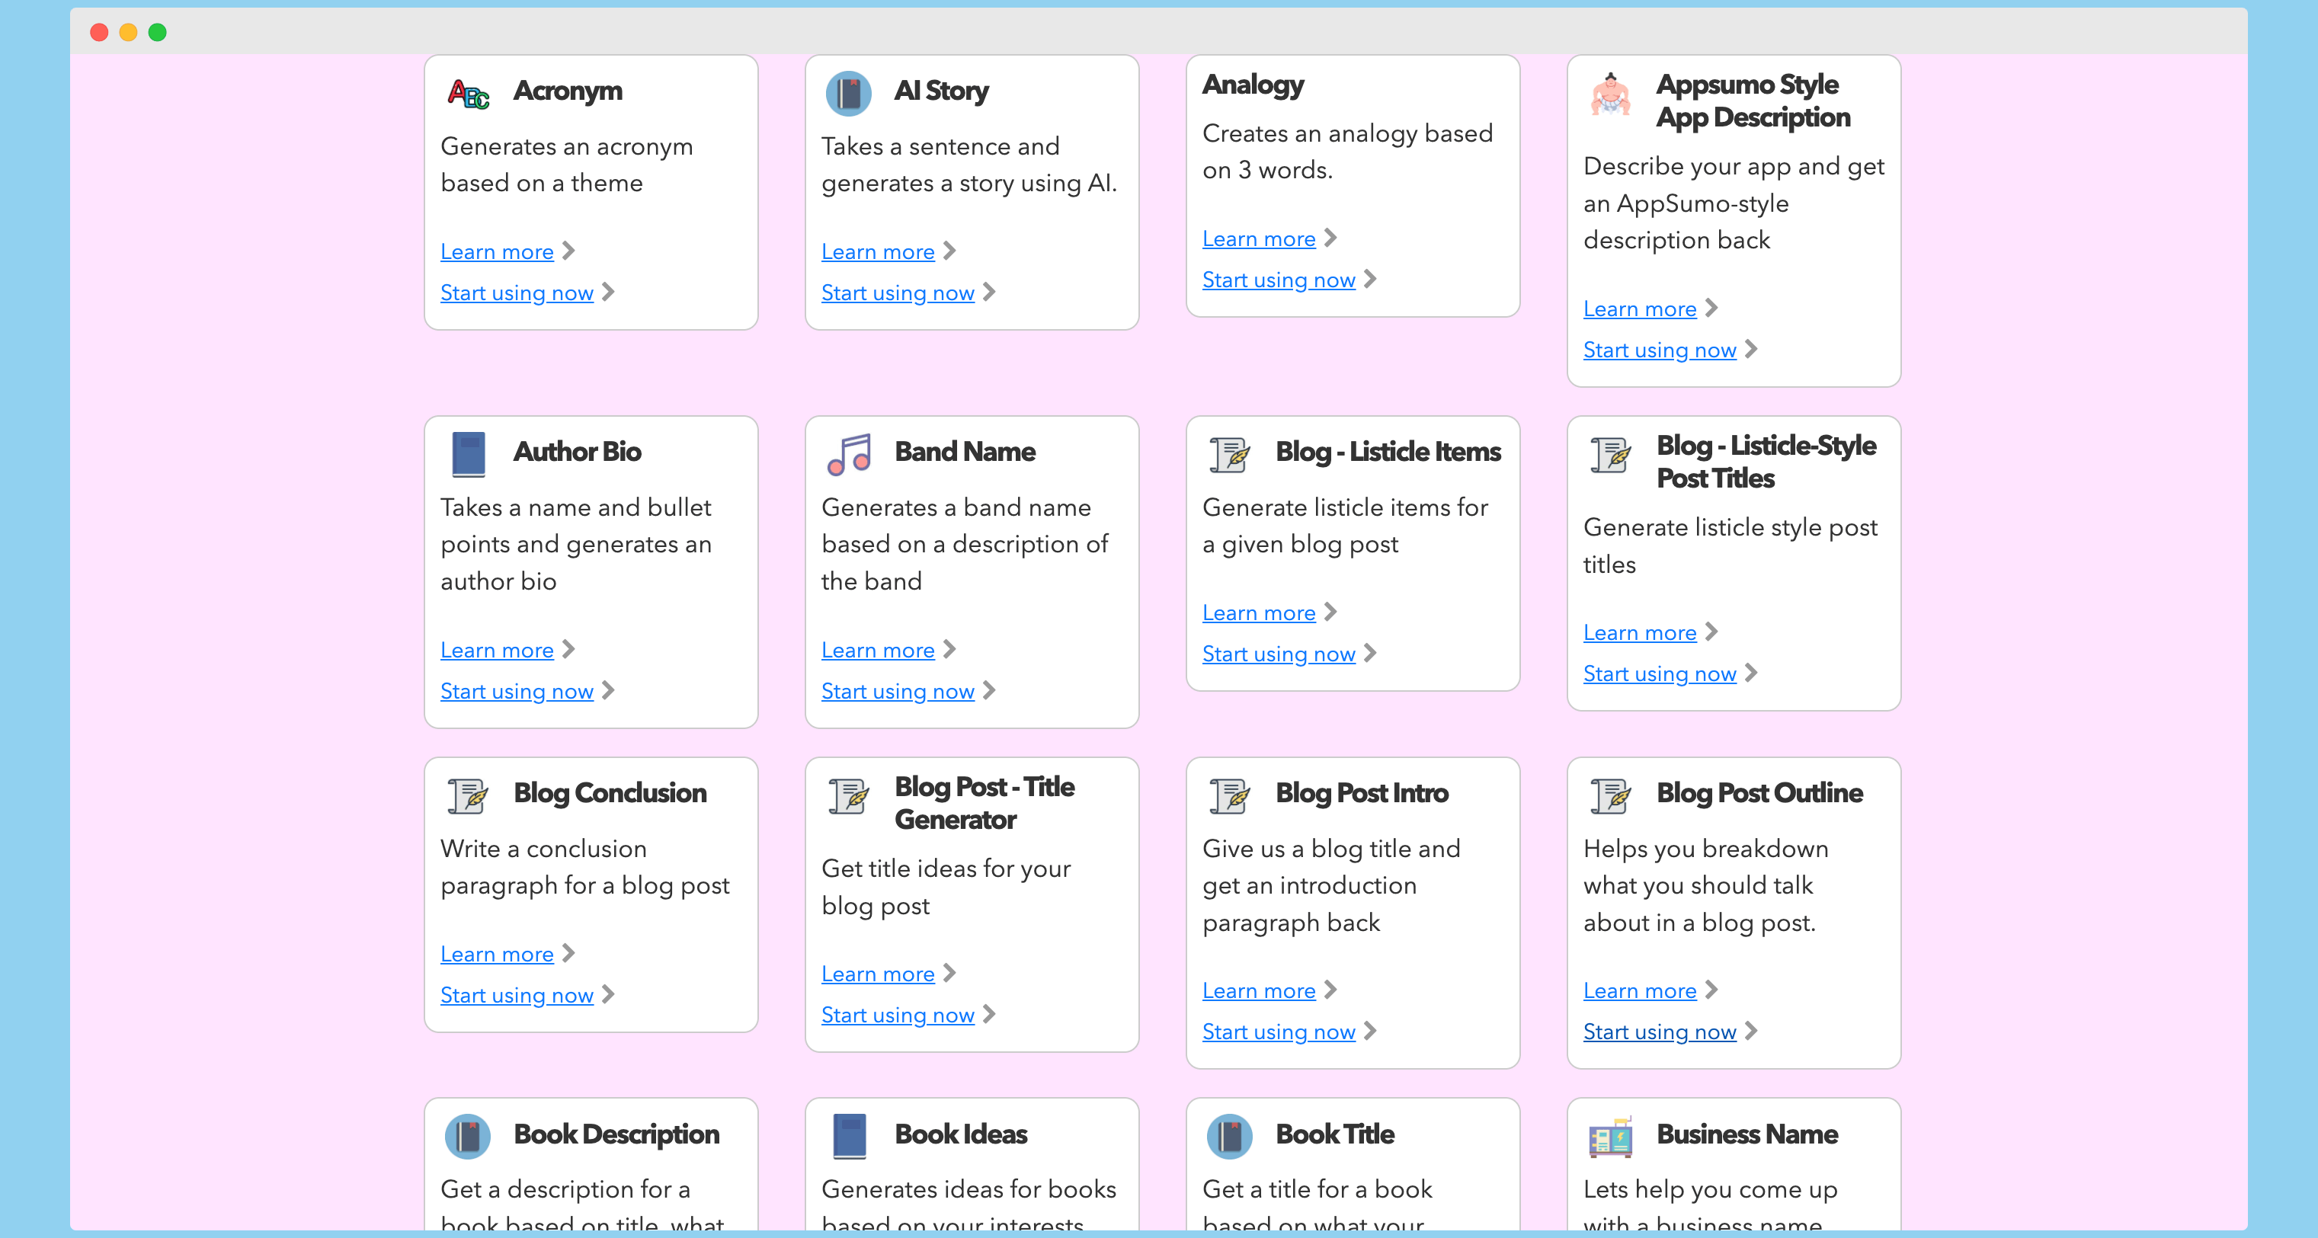The width and height of the screenshot is (2318, 1238).
Task: Start using Blog - Listicle Items now
Action: 1279,655
